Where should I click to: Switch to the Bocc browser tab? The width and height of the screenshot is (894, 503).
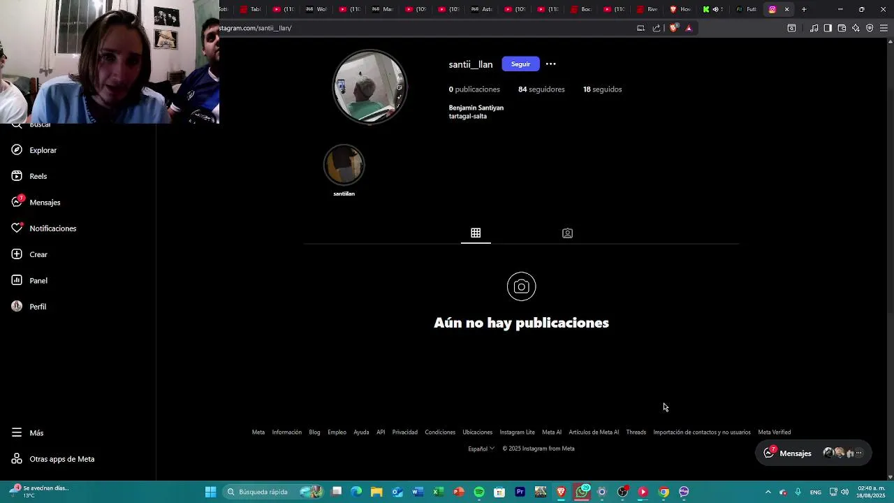(582, 9)
